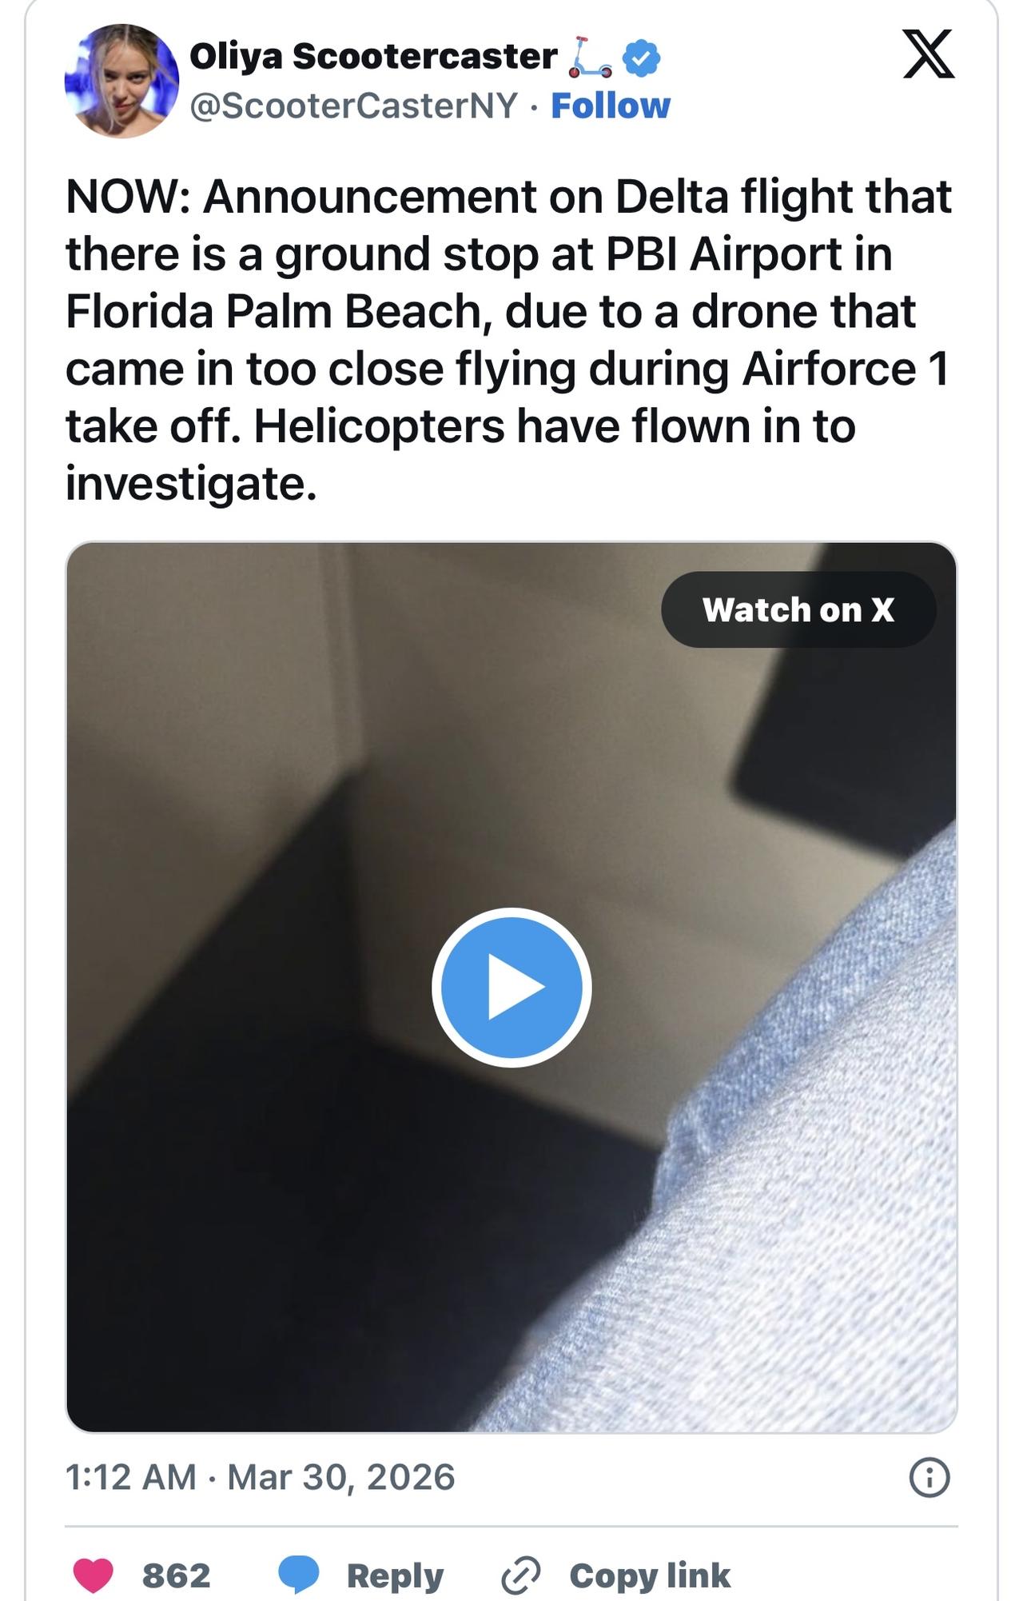Open the tweet info icon
Viewport: 1023px width, 1601px height.
tap(929, 1477)
